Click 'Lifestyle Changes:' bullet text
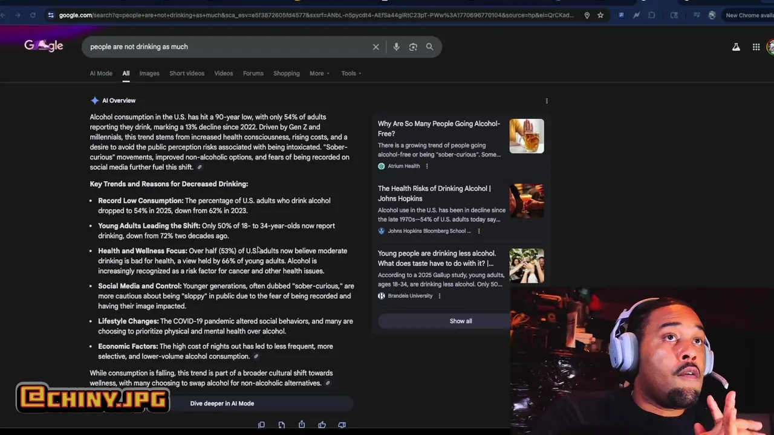The image size is (774, 435). (128, 321)
